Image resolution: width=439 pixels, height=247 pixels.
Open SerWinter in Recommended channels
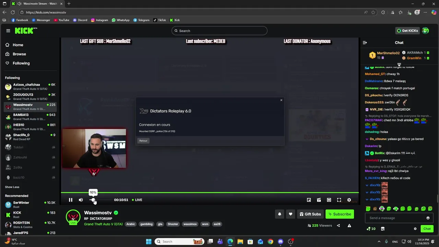coord(30,204)
